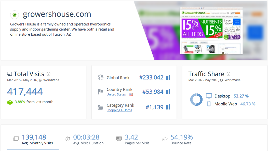Viewport: 268px width, 151px height.
Task: Select the Pages per Visit tab
Action: (x=133, y=140)
